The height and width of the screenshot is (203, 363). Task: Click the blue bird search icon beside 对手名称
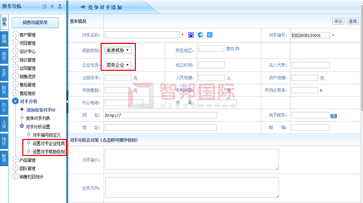tap(201, 35)
